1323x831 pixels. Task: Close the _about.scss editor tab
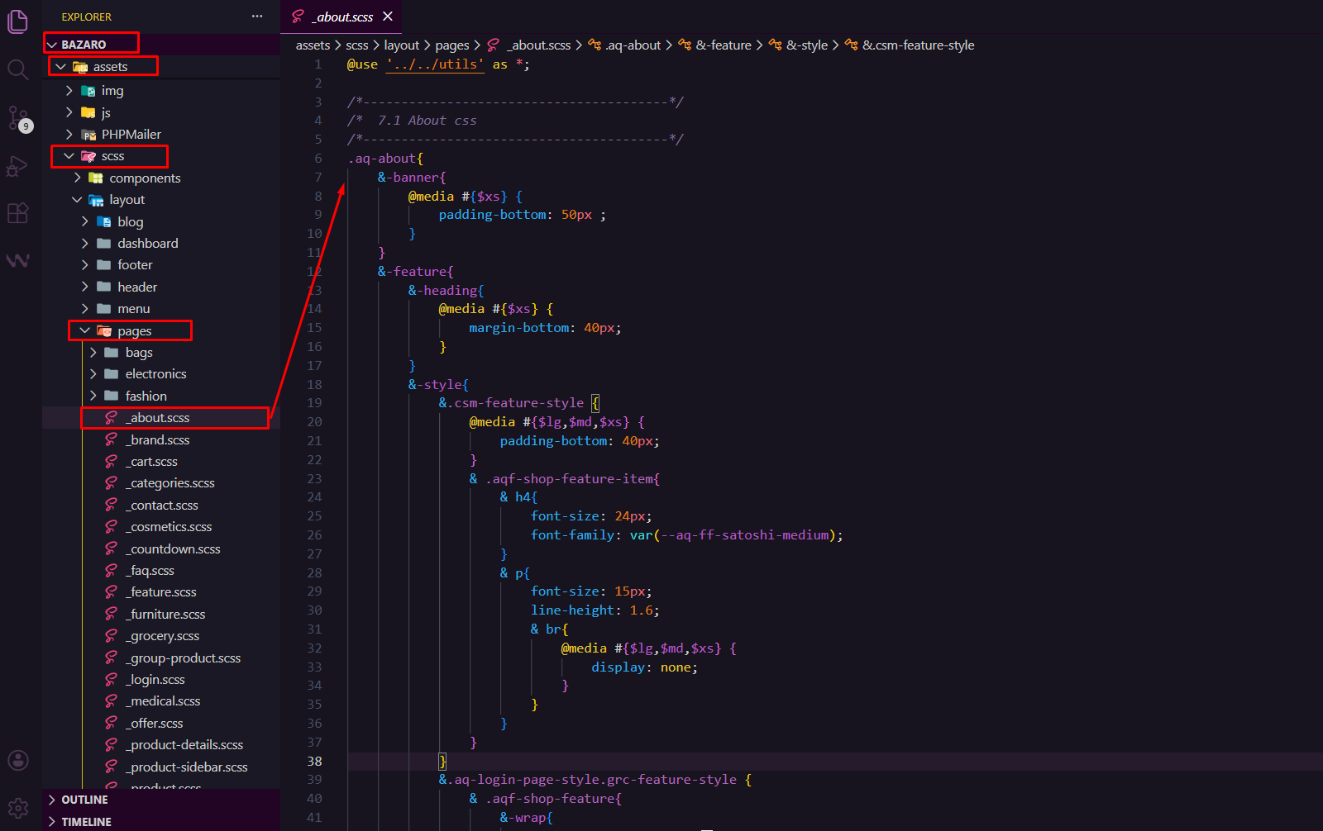pos(388,17)
